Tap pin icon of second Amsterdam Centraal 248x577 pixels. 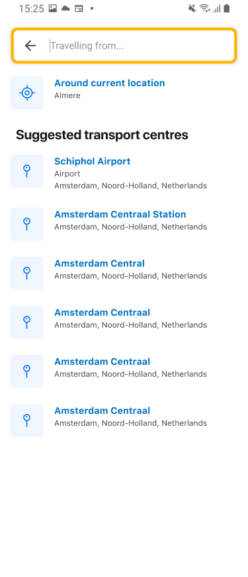[26, 371]
